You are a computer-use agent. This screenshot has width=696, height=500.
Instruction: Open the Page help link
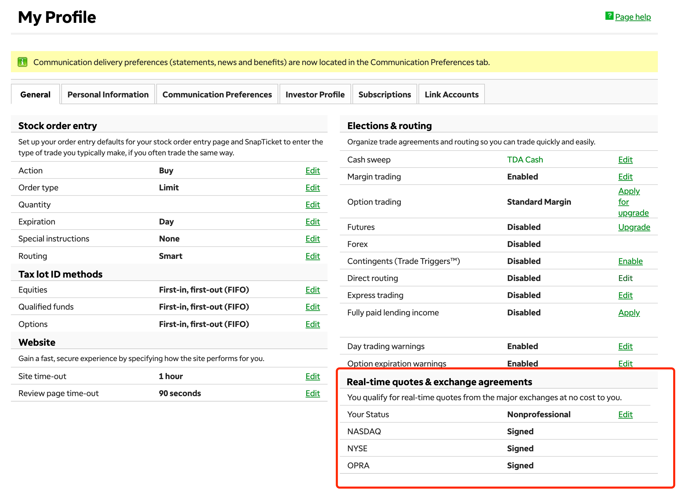pyautogui.click(x=633, y=17)
